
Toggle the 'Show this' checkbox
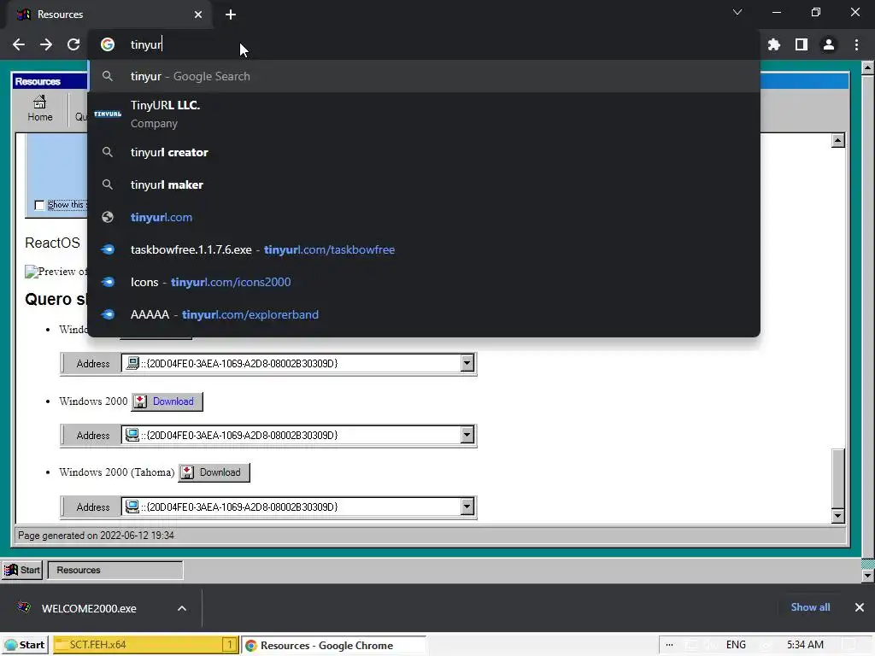pyautogui.click(x=39, y=205)
